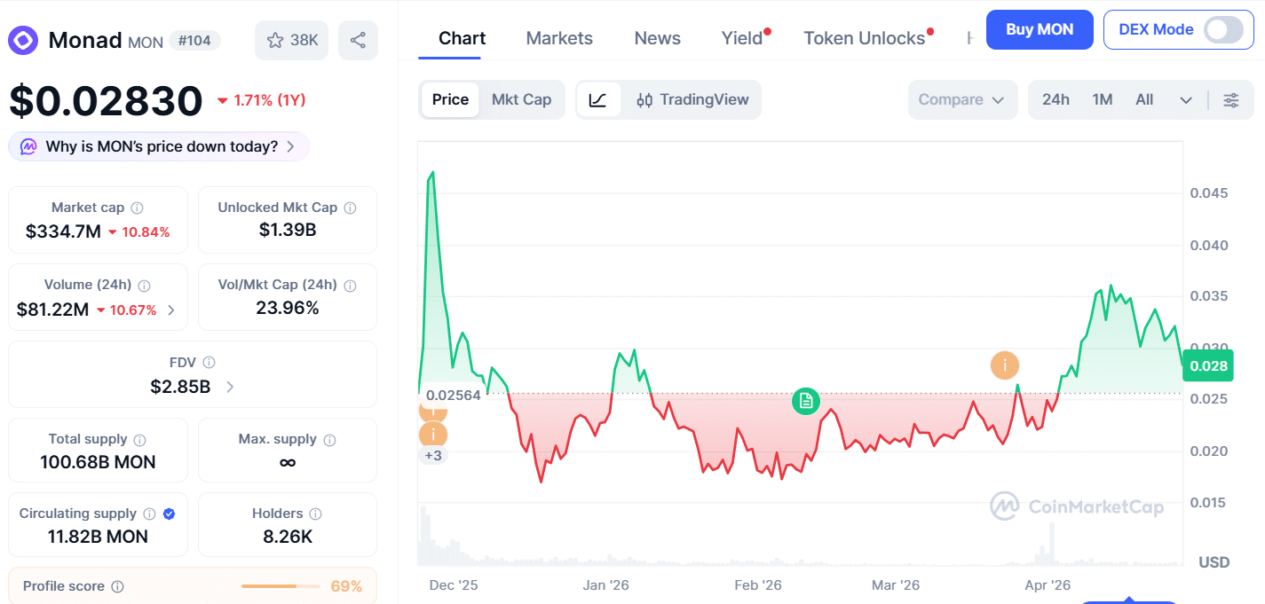Click the Market cap info icon
Viewport: 1265px width, 604px height.
[x=137, y=208]
